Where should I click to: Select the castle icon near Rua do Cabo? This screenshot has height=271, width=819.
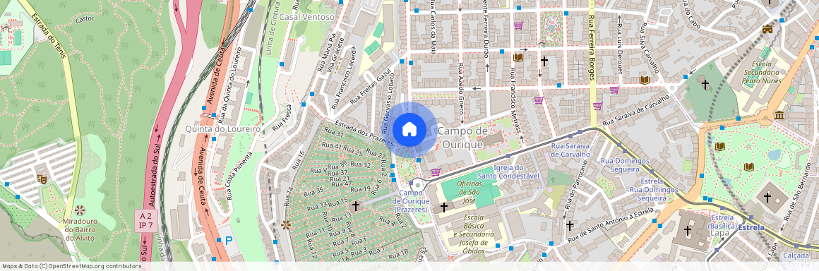tap(767, 29)
